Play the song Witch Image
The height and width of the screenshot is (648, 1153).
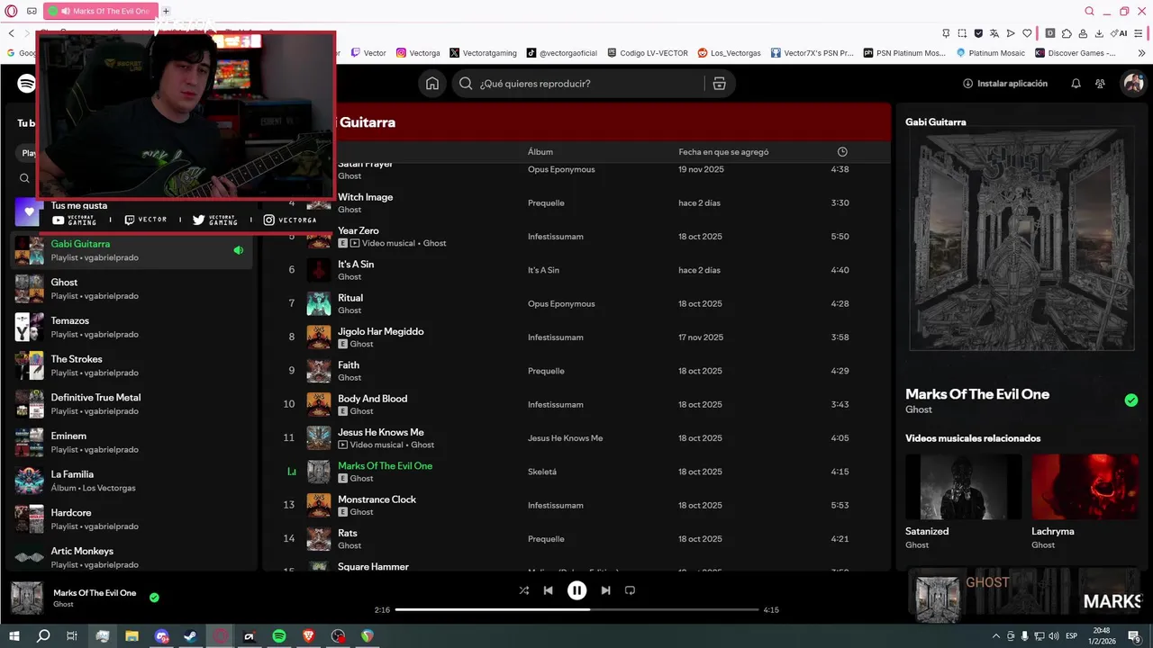[365, 197]
